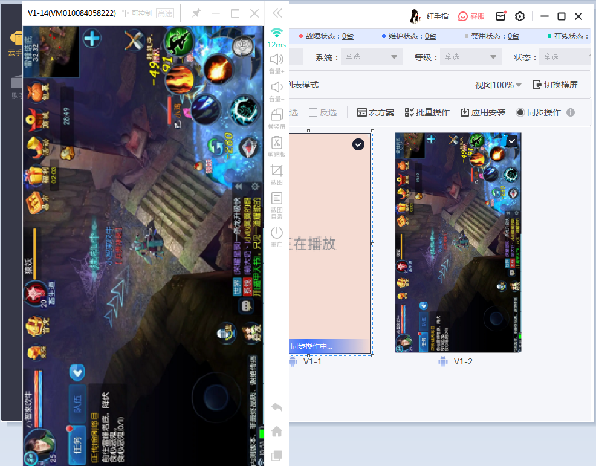Click the volume up (音量+) icon

click(x=277, y=59)
